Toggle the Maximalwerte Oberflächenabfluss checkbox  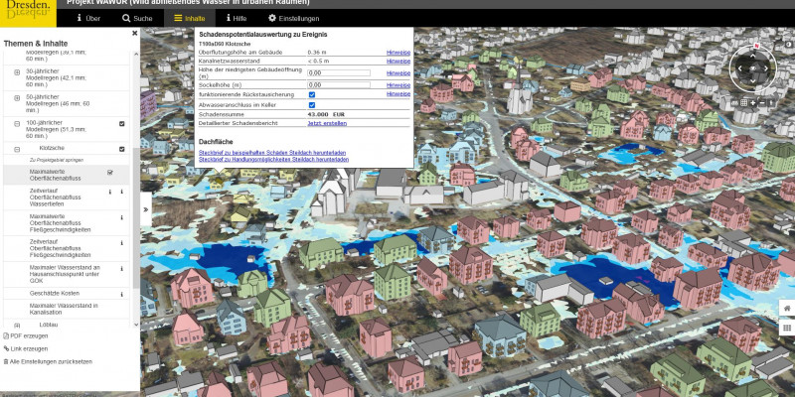click(110, 173)
